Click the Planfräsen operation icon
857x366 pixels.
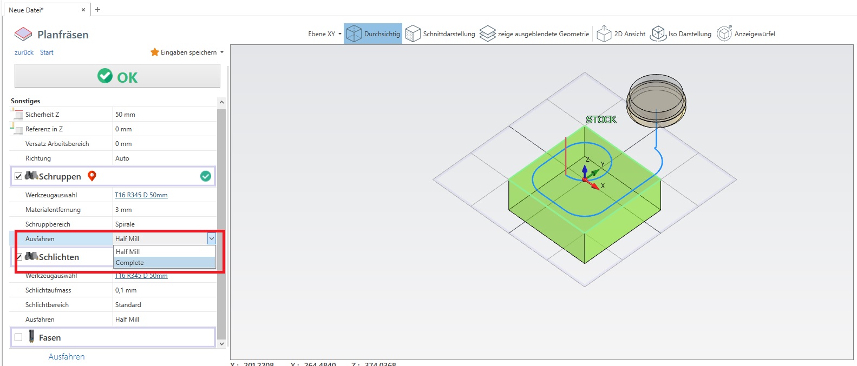click(x=23, y=34)
